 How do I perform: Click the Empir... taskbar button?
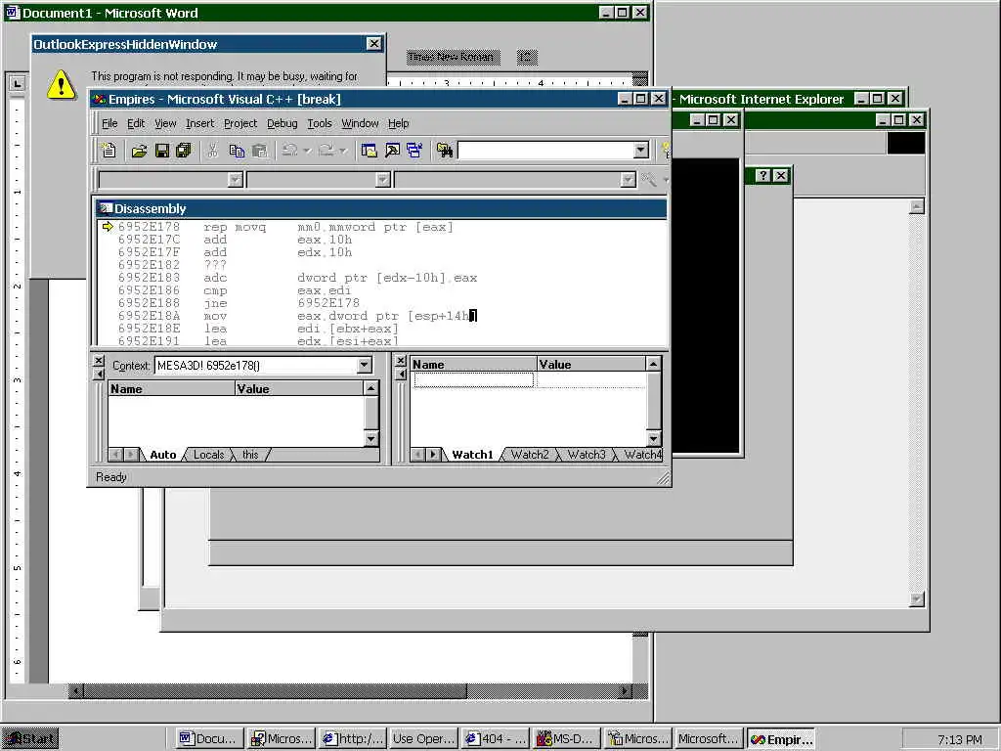[781, 739]
